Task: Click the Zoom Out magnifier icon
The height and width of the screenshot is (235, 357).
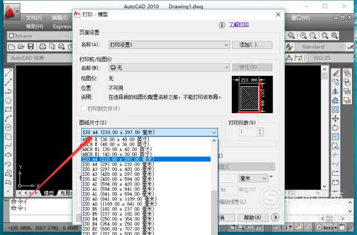Action: pos(313,36)
